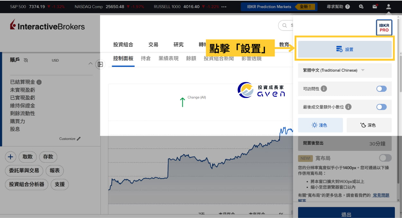Screen dimensions: 402x218
Task: Click the 未實現盈虧 row
Action: click(23, 90)
